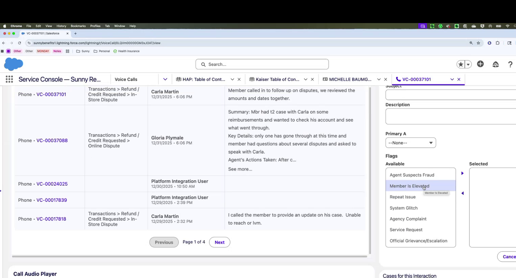The image size is (516, 278).
Task: Expand summary with See more link
Action: click(x=240, y=169)
